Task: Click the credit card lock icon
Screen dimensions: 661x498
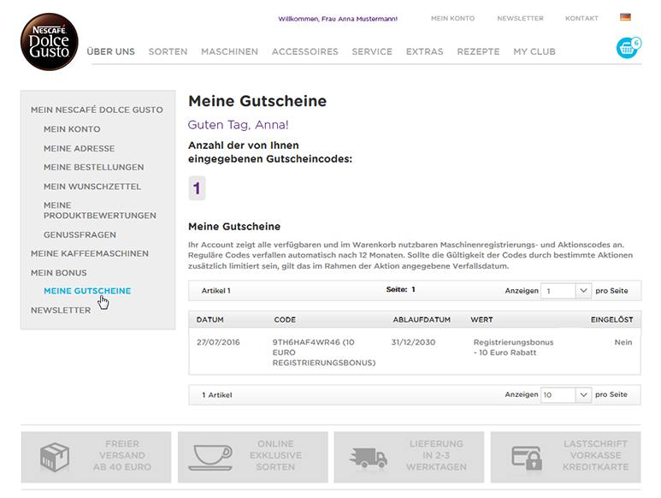Action: click(527, 458)
